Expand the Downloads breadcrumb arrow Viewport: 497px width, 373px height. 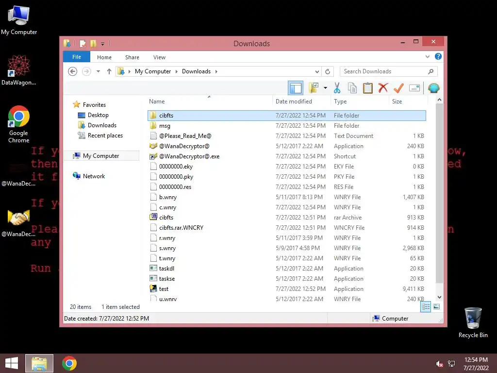click(216, 72)
